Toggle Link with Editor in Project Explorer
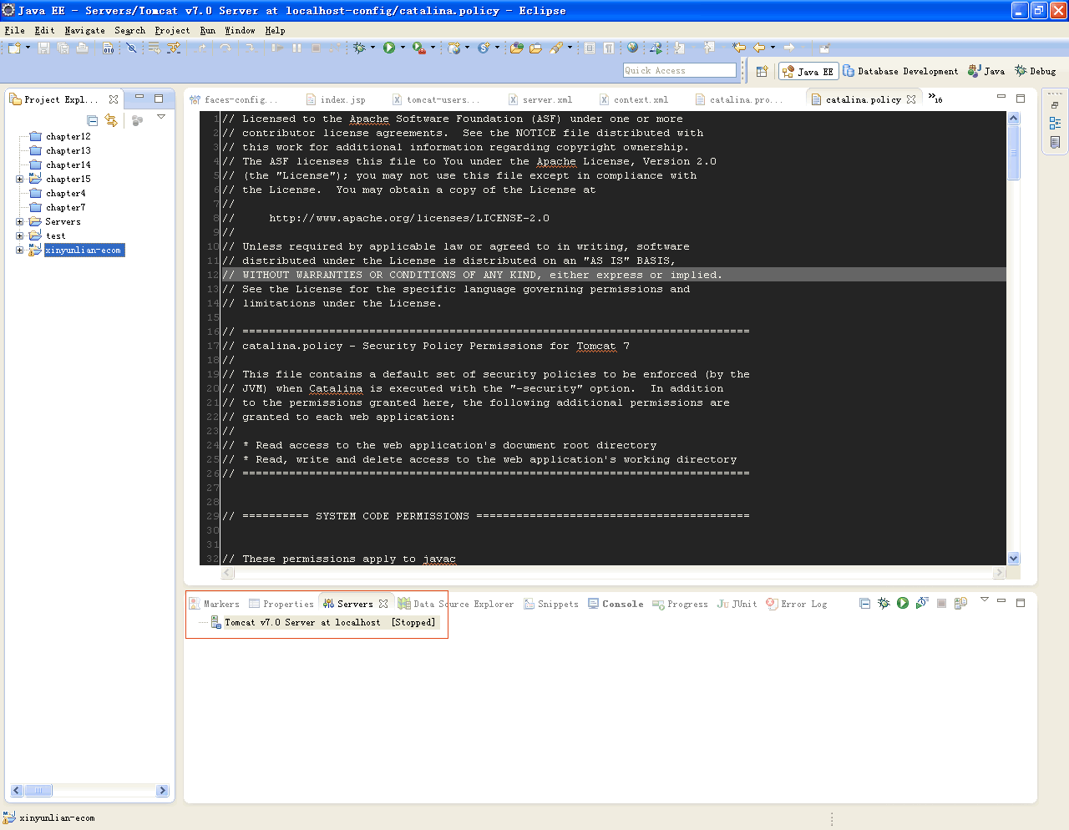The width and height of the screenshot is (1069, 830). [111, 120]
